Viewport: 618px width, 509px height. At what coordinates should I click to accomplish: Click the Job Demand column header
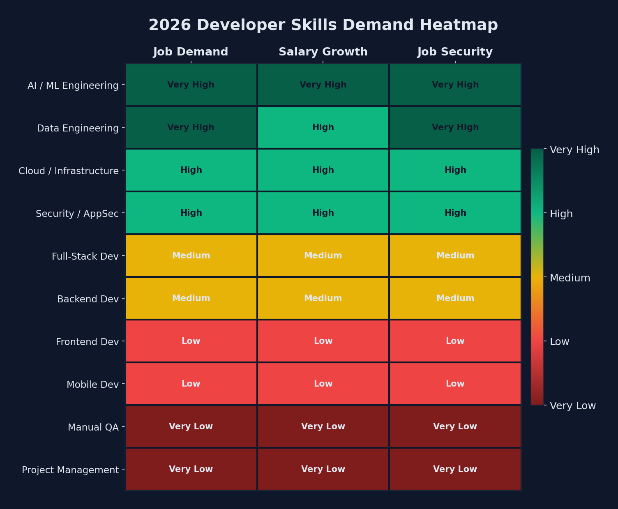coord(191,52)
